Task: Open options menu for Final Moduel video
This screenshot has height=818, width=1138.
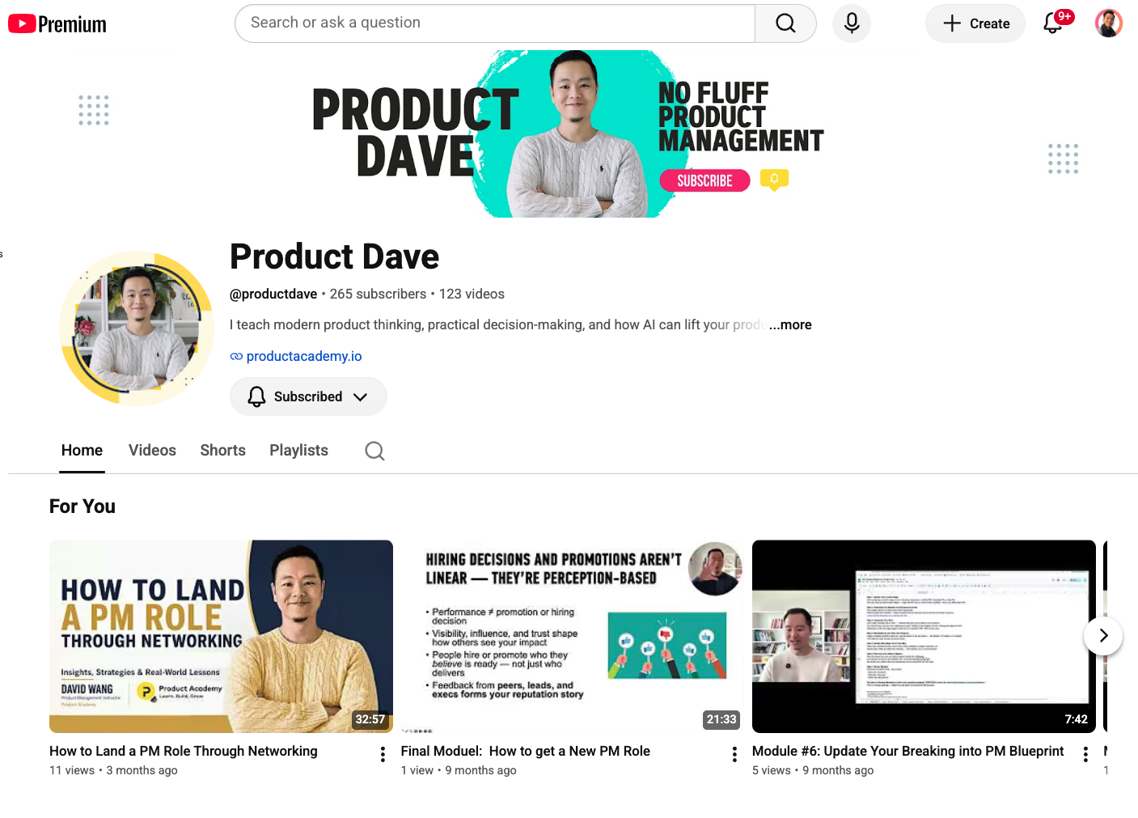Action: click(734, 754)
